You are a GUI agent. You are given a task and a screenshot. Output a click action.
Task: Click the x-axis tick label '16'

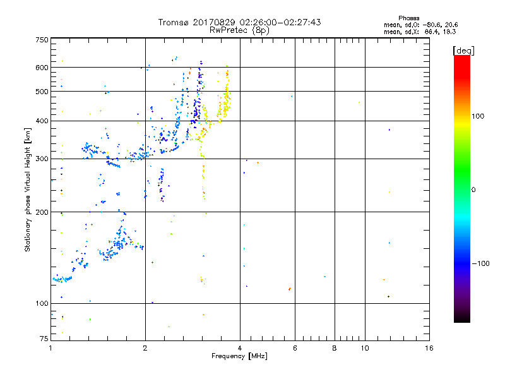point(429,348)
